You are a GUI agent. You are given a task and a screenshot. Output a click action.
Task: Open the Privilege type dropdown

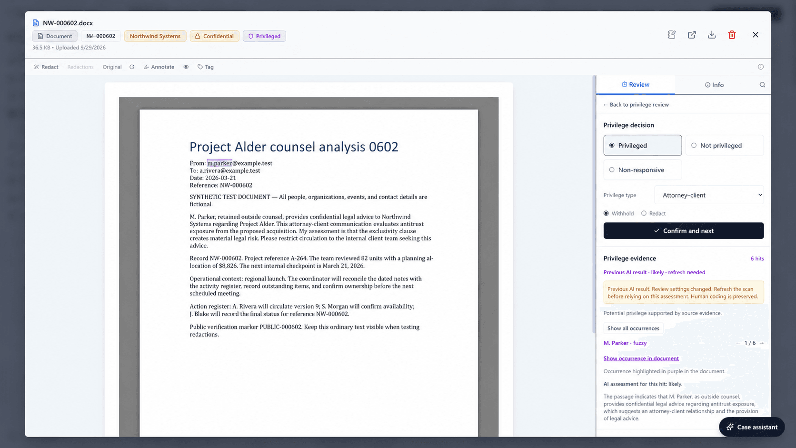pyautogui.click(x=709, y=195)
